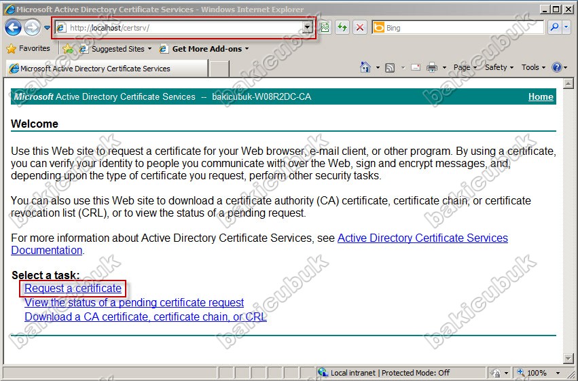Click the magnifier Search button
The height and width of the screenshot is (381, 578).
point(554,28)
